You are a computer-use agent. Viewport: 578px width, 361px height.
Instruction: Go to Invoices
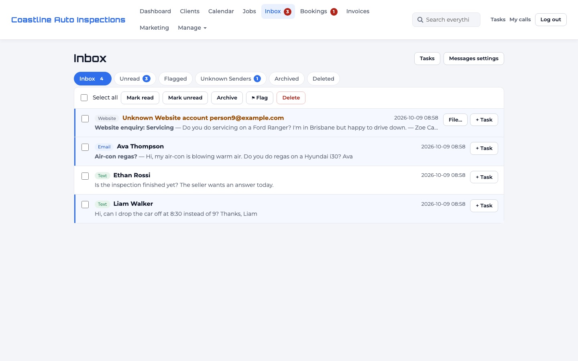(358, 11)
